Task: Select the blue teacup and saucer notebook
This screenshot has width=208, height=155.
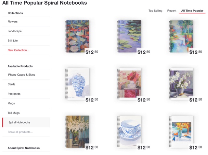Action: (x=129, y=132)
